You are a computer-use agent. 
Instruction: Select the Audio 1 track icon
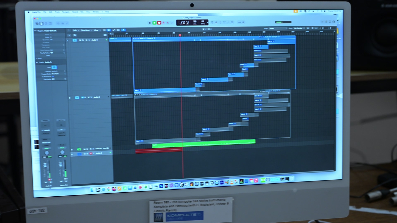tap(75, 40)
